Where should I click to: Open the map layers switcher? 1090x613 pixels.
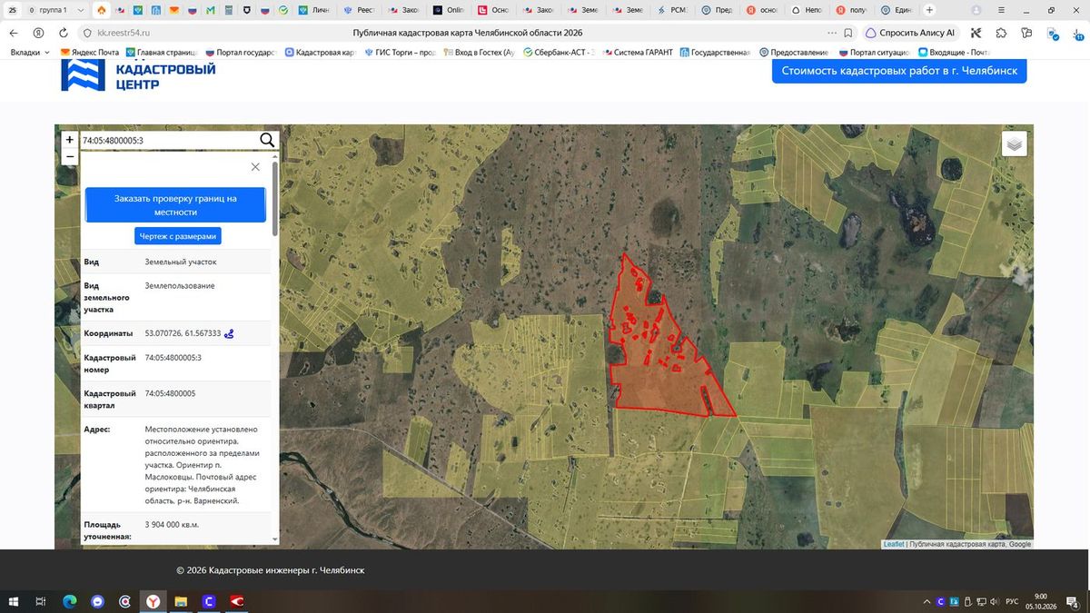point(1015,143)
